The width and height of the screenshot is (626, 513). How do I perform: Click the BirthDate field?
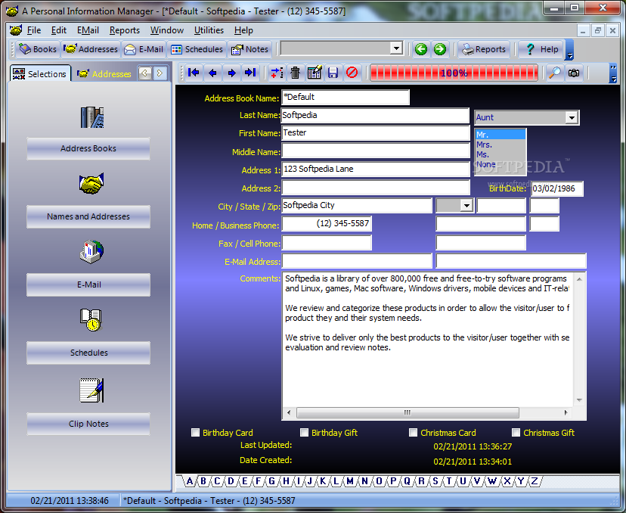click(x=557, y=188)
